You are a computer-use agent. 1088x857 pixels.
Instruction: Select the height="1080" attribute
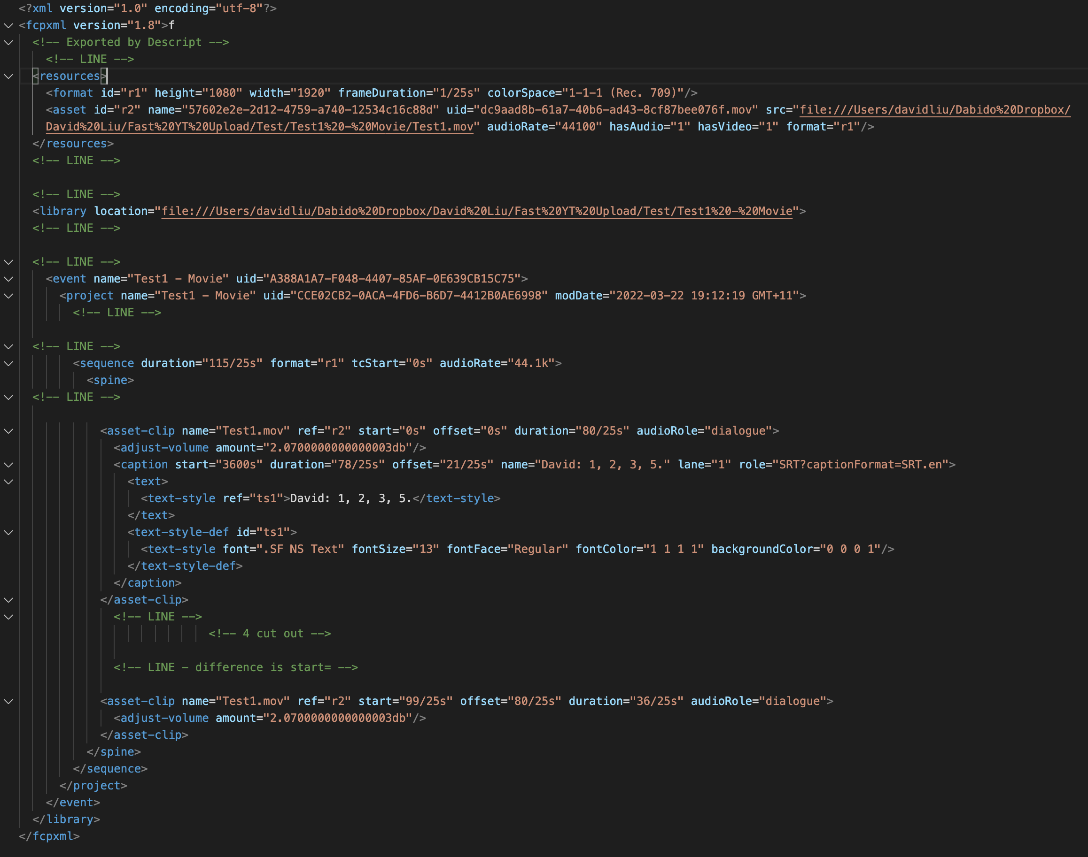coord(198,93)
